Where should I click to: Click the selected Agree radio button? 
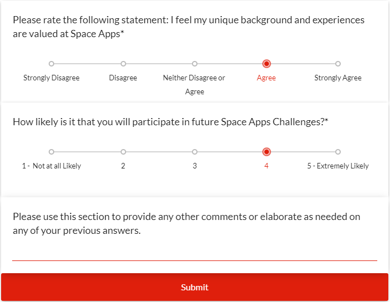(x=266, y=64)
